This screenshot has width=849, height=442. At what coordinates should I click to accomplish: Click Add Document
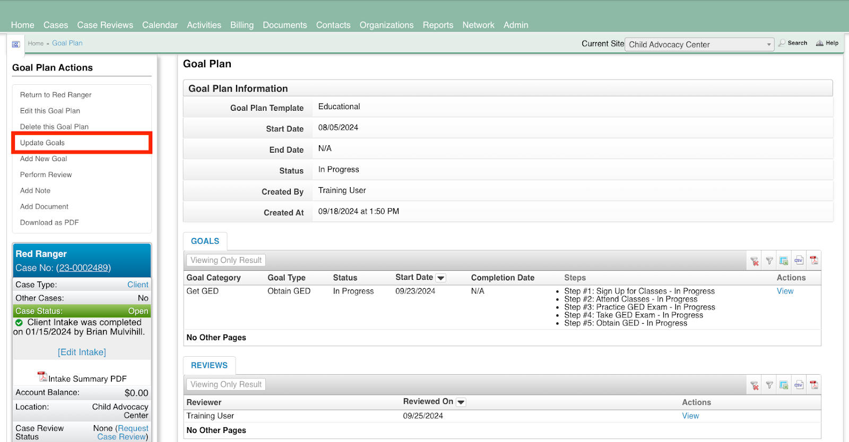point(44,206)
